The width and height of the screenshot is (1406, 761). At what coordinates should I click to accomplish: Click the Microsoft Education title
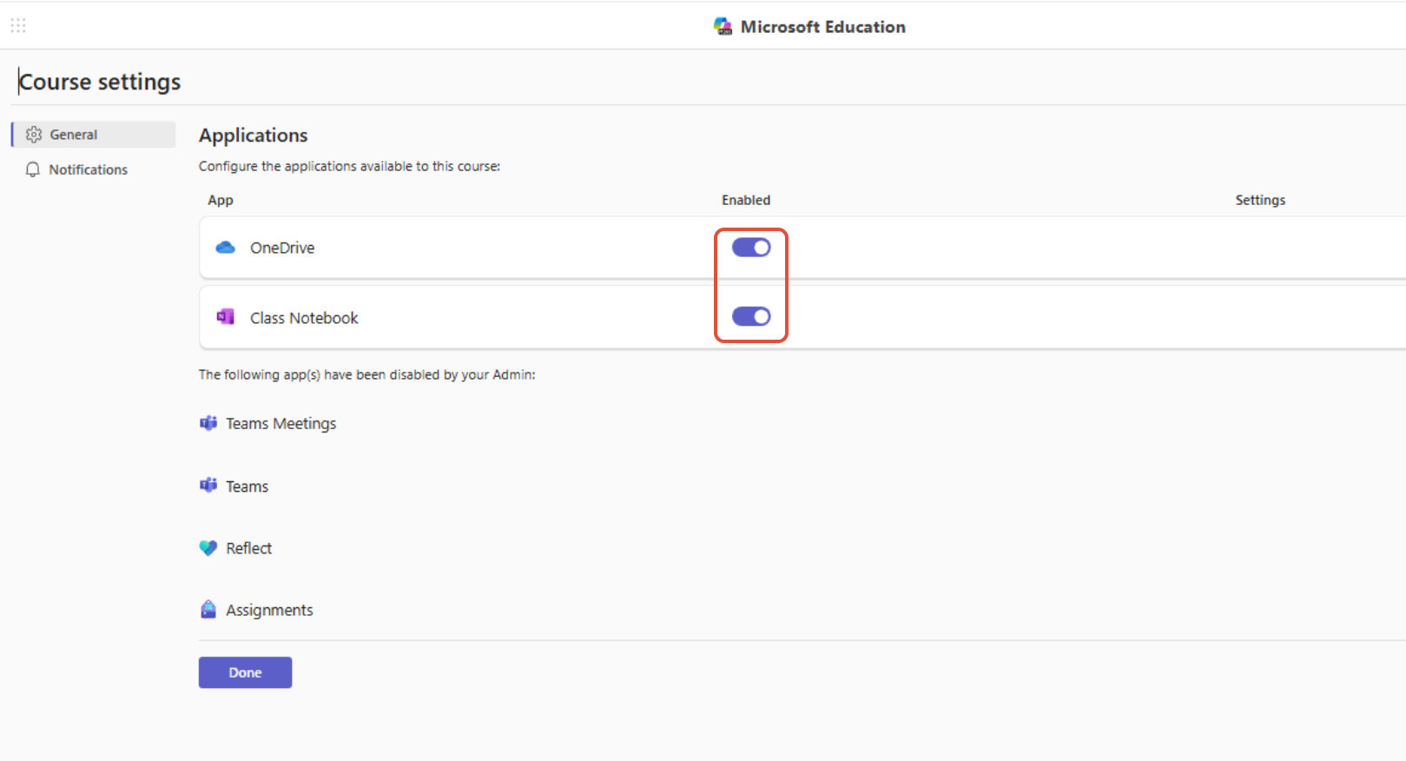coord(822,27)
